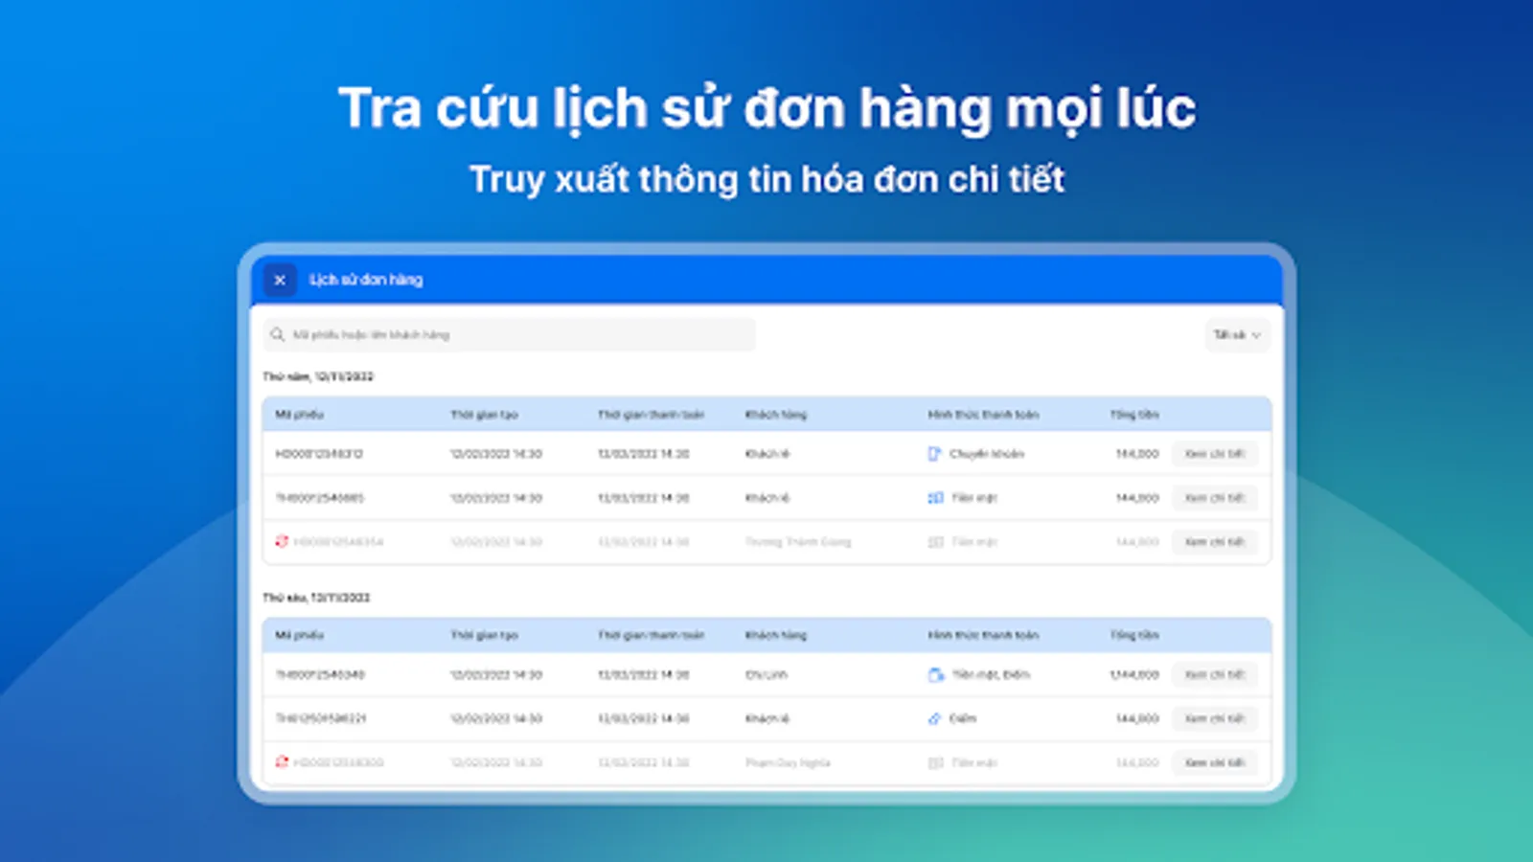Click customer name Chị Linh
Viewport: 1533px width, 862px height.
pyautogui.click(x=766, y=675)
